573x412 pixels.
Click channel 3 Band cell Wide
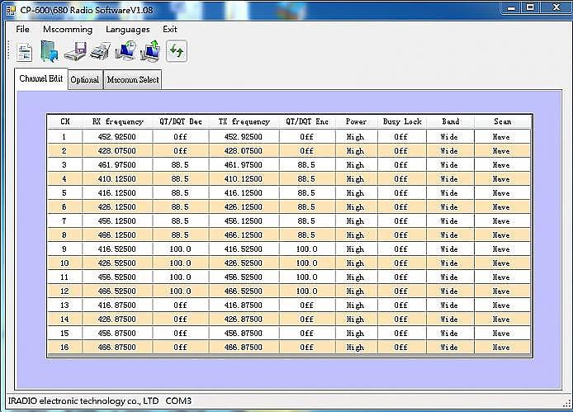coord(450,165)
